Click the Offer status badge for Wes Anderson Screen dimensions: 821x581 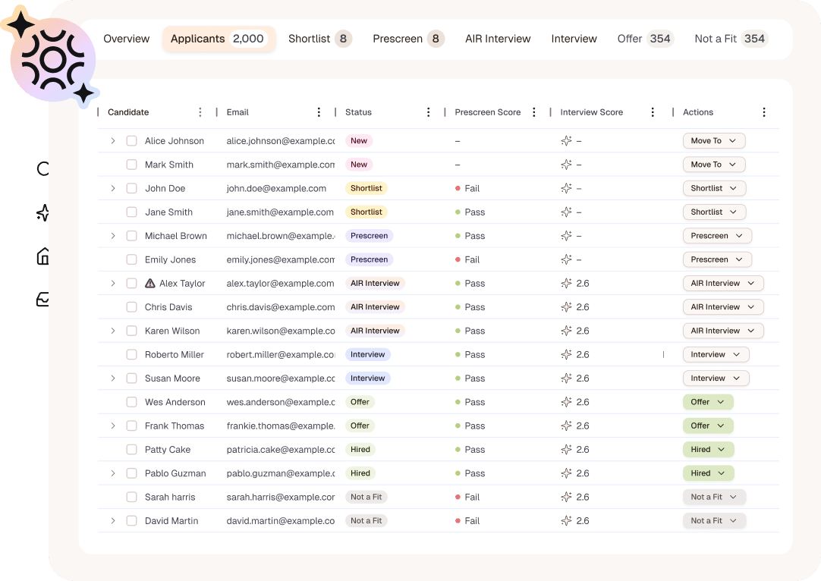click(x=360, y=402)
